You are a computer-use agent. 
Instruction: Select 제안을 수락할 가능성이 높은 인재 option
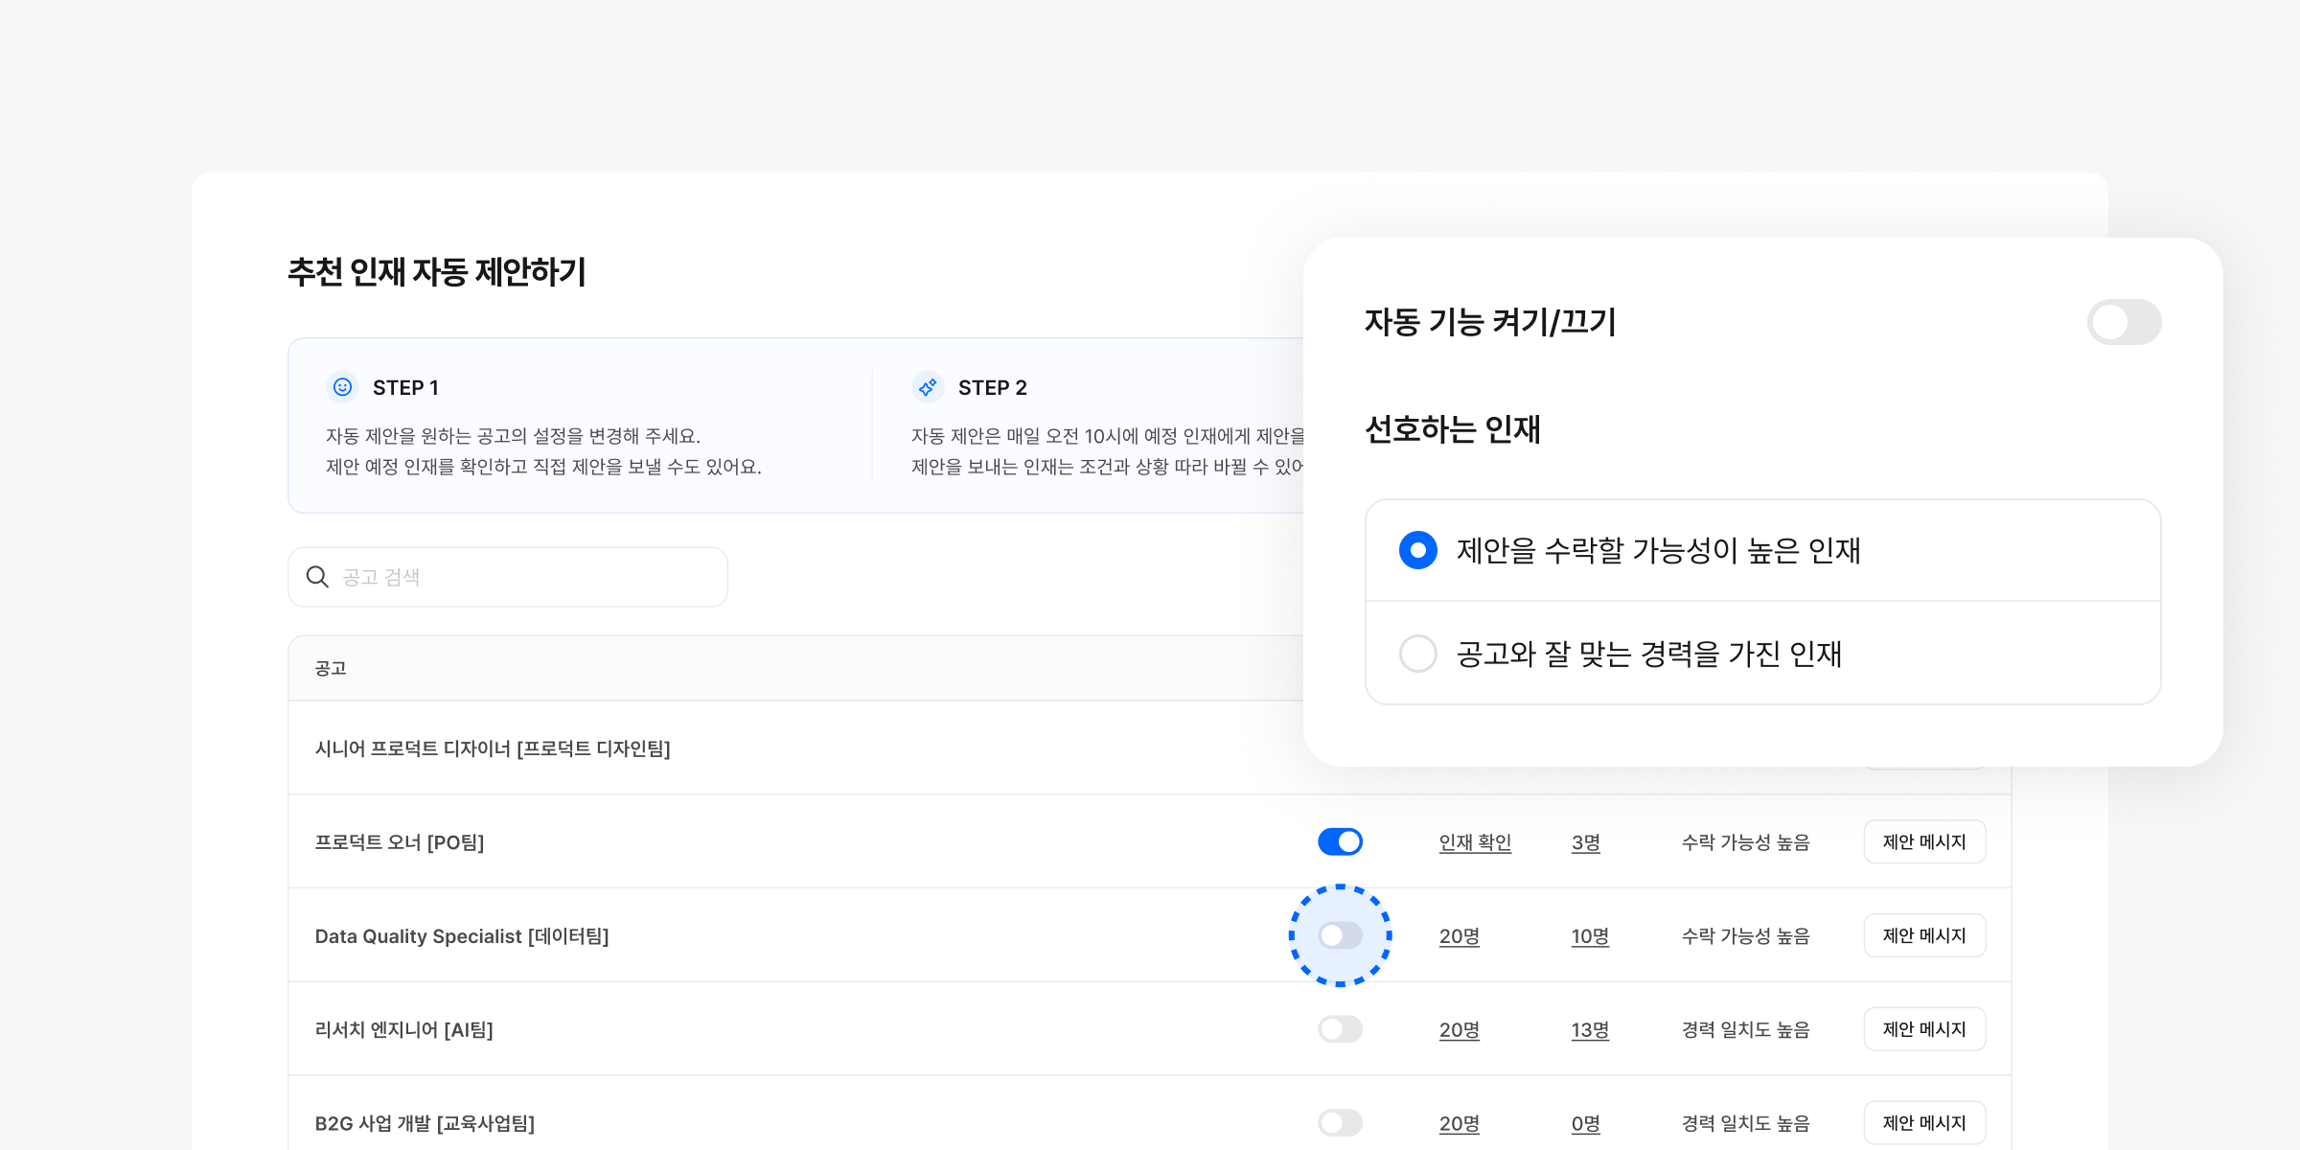[1418, 550]
